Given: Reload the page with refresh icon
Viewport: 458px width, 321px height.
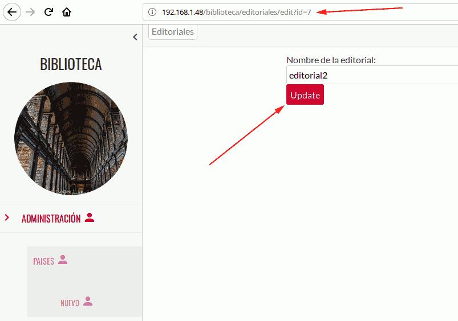Looking at the screenshot, I should click(48, 12).
